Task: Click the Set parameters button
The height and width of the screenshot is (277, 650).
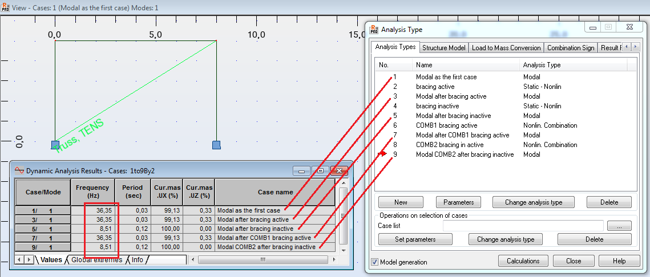Action: tap(415, 239)
